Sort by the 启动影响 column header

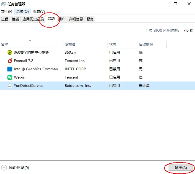pos(152,44)
